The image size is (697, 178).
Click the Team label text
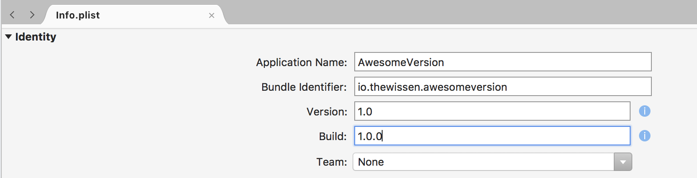[x=332, y=162]
